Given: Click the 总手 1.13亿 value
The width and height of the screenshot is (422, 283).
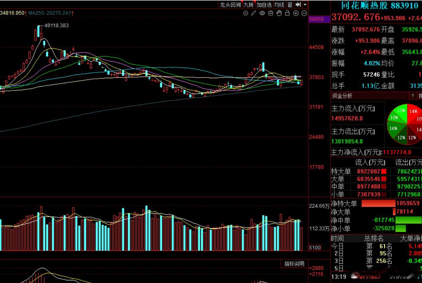Looking at the screenshot, I should pos(371,86).
